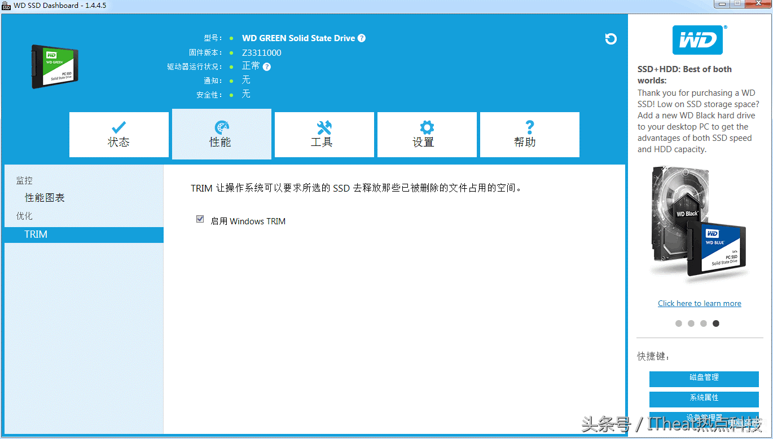Image resolution: width=773 pixels, height=439 pixels.
Task: Select the first carousel dot
Action: [679, 323]
